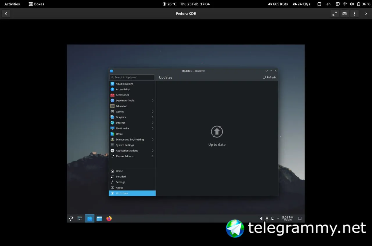Open the All Applications category icon
Screen dimensions: 372x246
(112, 84)
